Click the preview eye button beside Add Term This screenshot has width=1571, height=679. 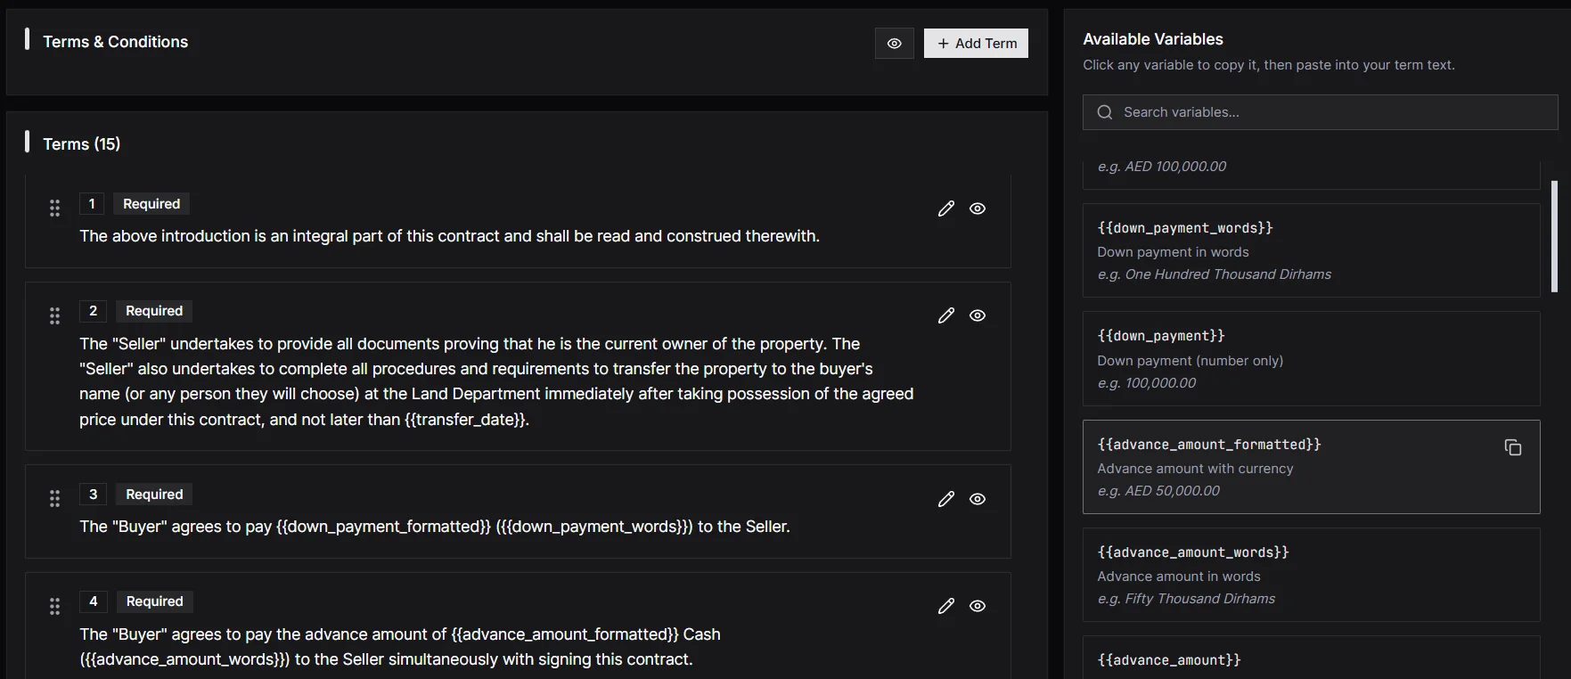[894, 44]
